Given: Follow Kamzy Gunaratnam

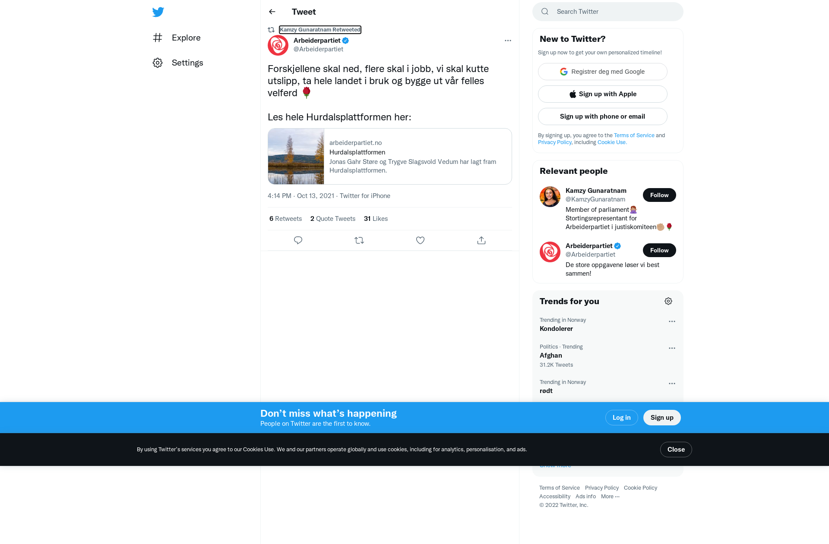Looking at the screenshot, I should 659,195.
